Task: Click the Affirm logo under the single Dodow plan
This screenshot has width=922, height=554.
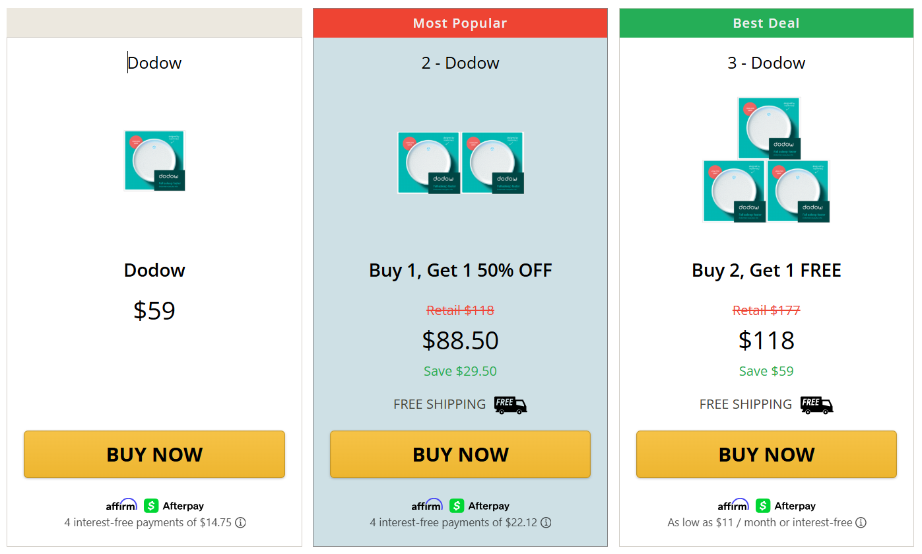Action: pyautogui.click(x=121, y=506)
